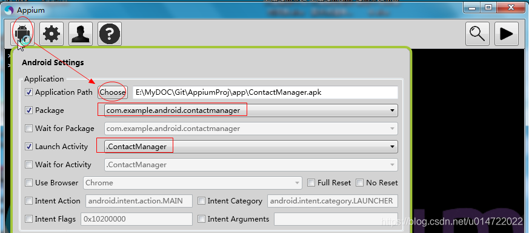Click the Appium logo in title bar
This screenshot has width=529, height=233.
pyautogui.click(x=9, y=10)
